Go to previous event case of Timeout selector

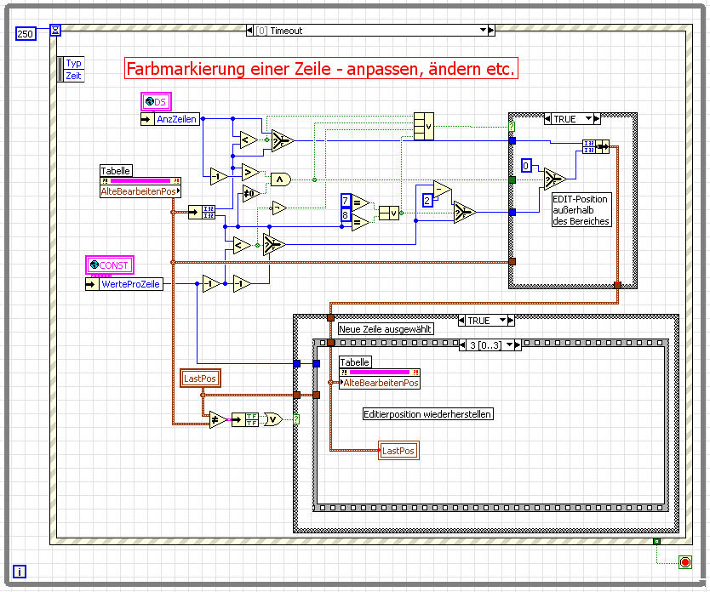[249, 31]
